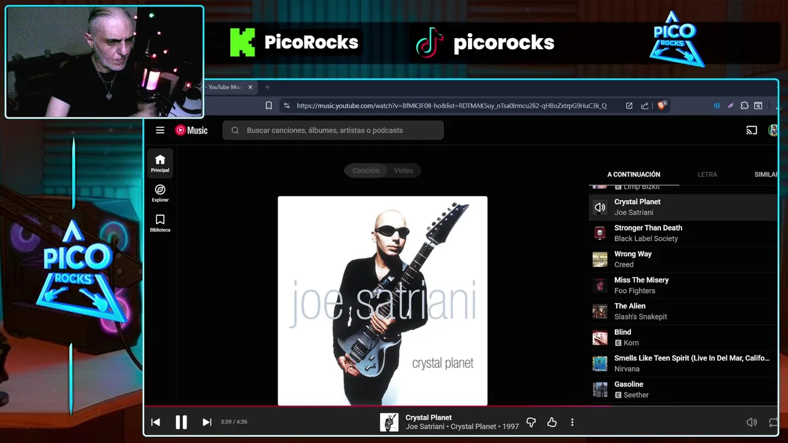The image size is (788, 443).
Task: Toggle repeat mode in player bar
Action: 773,422
